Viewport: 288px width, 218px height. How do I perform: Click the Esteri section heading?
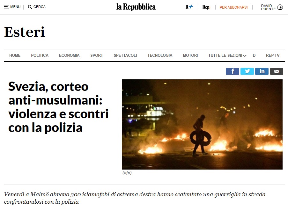pyautogui.click(x=25, y=32)
